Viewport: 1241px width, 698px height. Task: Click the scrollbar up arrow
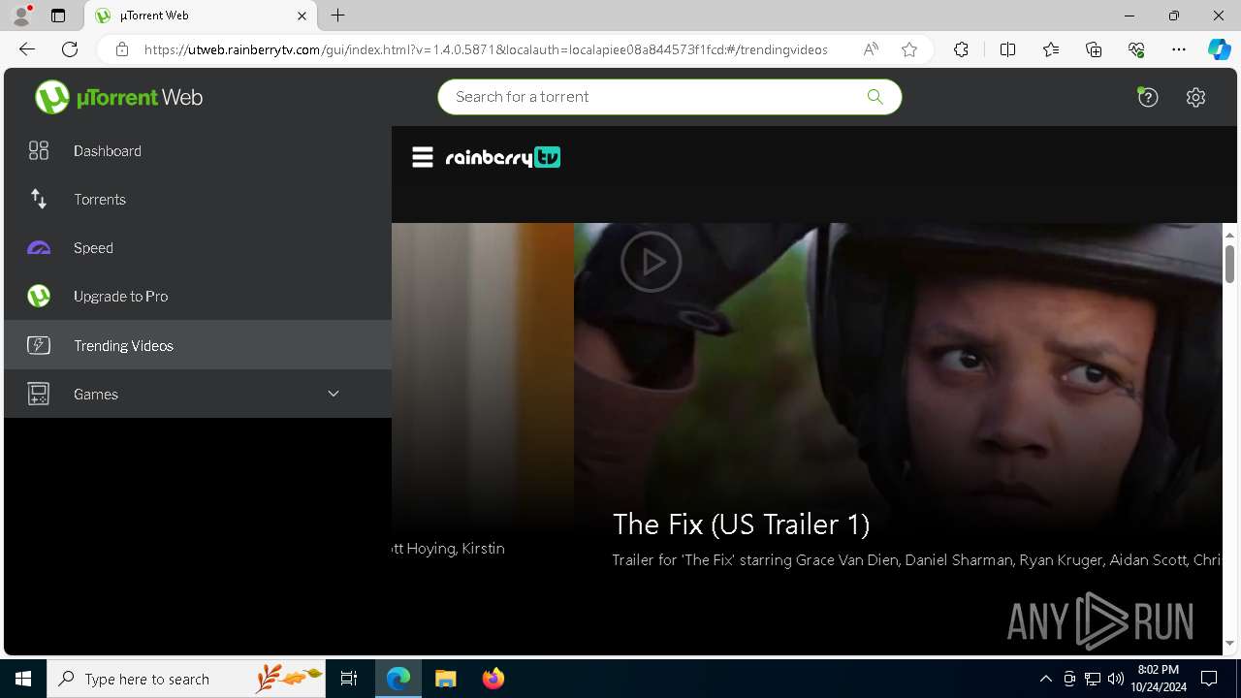point(1229,235)
